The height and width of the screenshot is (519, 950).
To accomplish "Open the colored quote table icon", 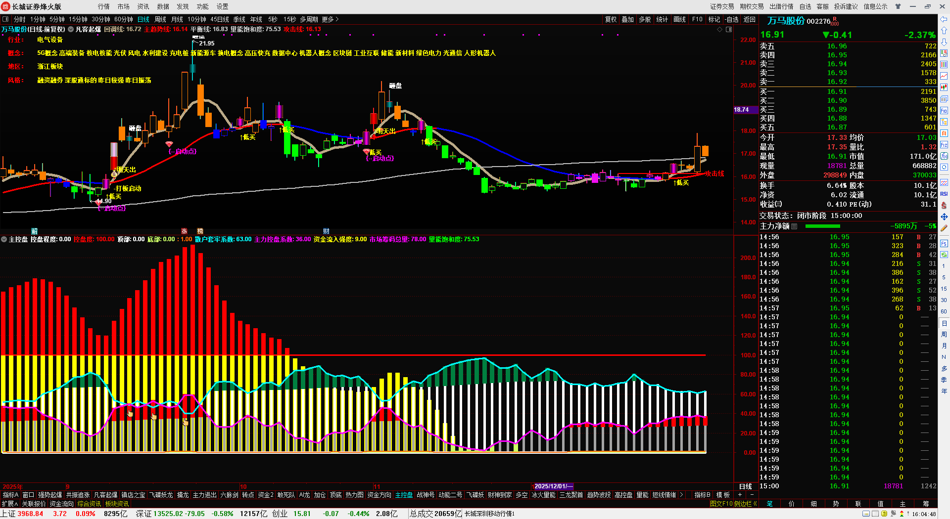I will [944, 65].
